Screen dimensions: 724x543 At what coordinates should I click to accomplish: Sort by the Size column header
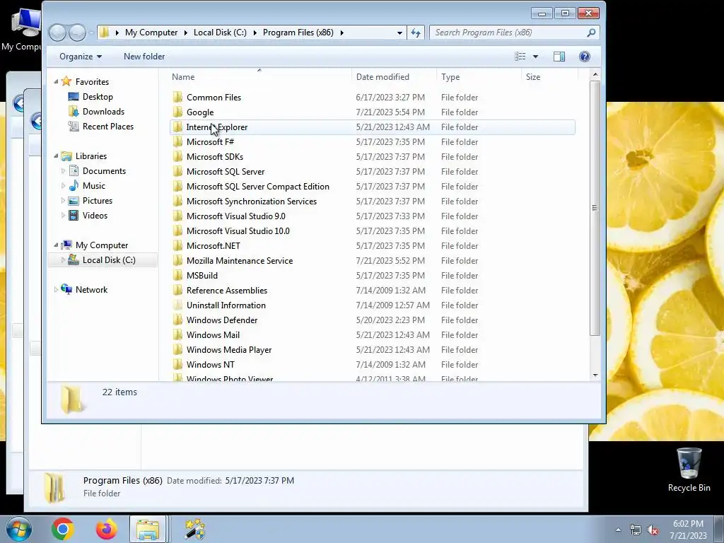(549, 77)
